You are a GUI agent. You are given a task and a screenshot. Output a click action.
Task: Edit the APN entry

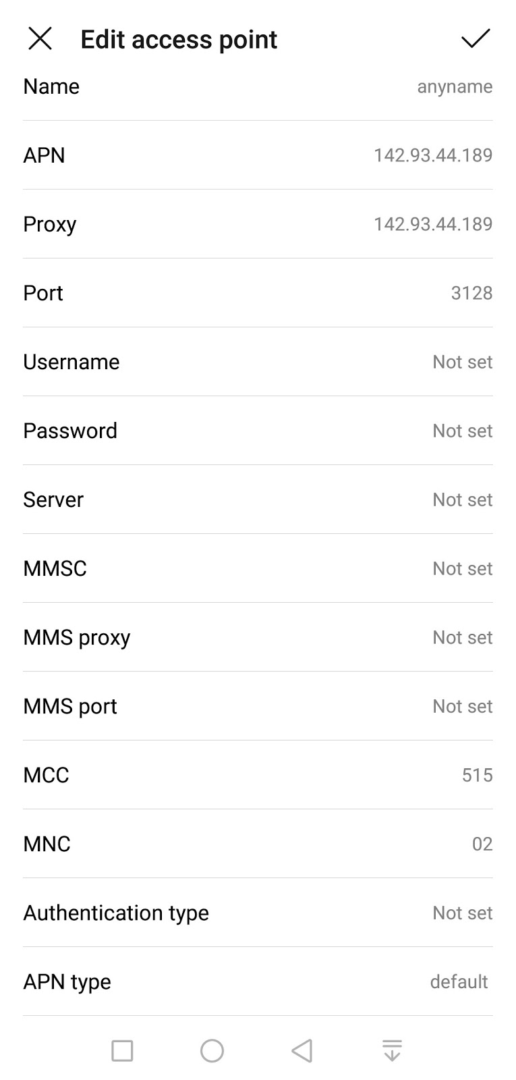tap(258, 155)
